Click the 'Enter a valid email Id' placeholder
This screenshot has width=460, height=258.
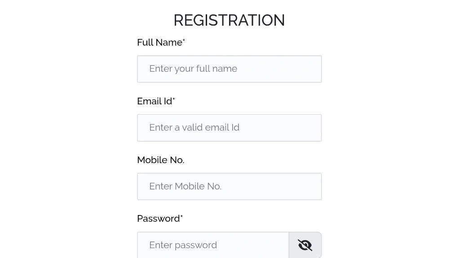point(194,128)
